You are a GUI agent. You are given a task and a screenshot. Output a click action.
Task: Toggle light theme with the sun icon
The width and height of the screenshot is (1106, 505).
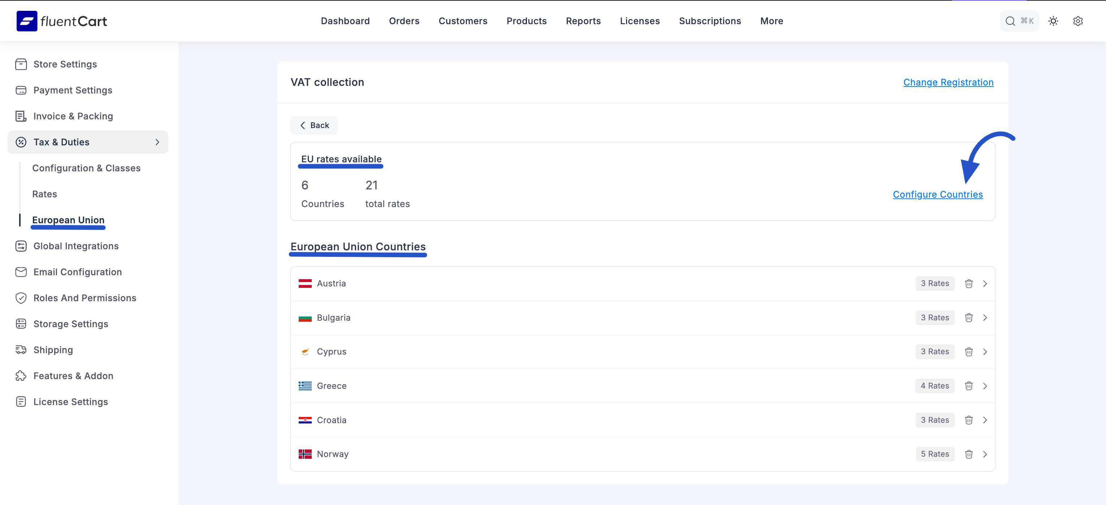coord(1053,21)
